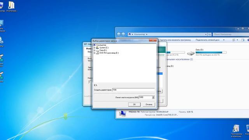
Task: Click Удалить или изменить программу in toolbar
Action: coord(175,40)
